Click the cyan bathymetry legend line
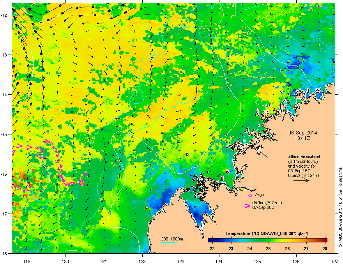Image resolution: width=343 pixels, height=265 pixels. (x=169, y=242)
